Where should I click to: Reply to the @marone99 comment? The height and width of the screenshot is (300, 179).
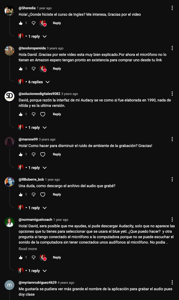57,154
